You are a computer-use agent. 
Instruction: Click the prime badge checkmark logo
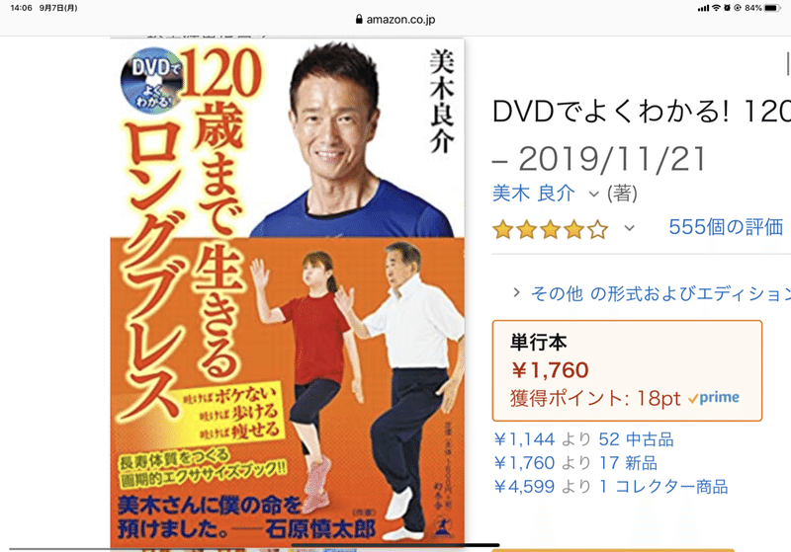pos(713,397)
